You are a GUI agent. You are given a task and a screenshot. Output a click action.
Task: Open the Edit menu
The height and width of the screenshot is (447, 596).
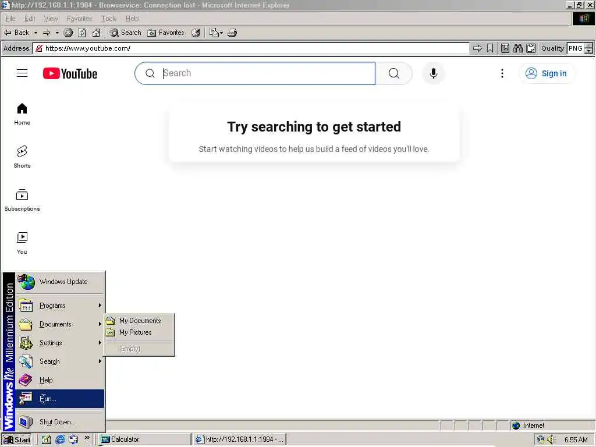(29, 19)
